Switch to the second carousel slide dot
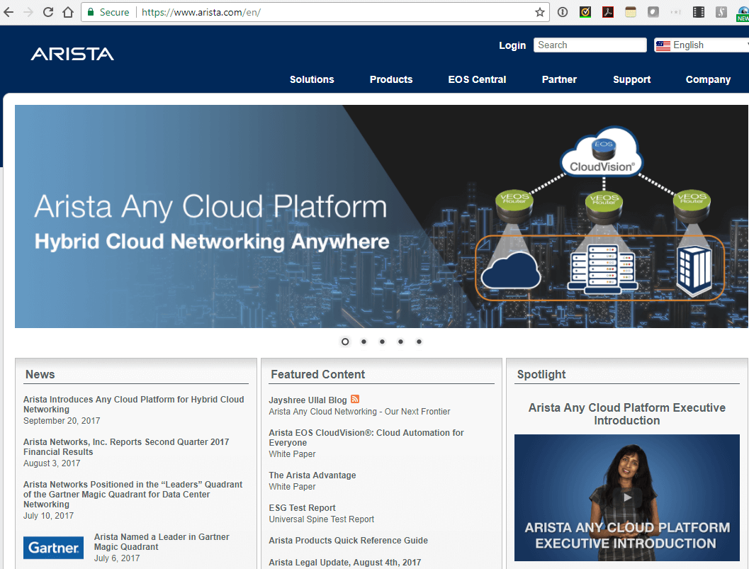 pyautogui.click(x=364, y=342)
